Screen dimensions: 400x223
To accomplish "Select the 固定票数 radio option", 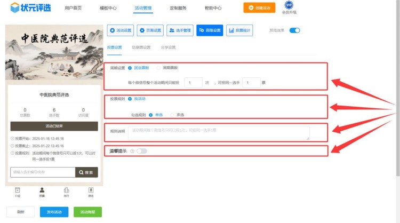I will 130,68.
